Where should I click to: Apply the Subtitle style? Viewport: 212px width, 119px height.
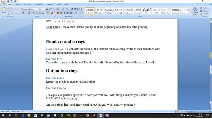coord(156,11)
